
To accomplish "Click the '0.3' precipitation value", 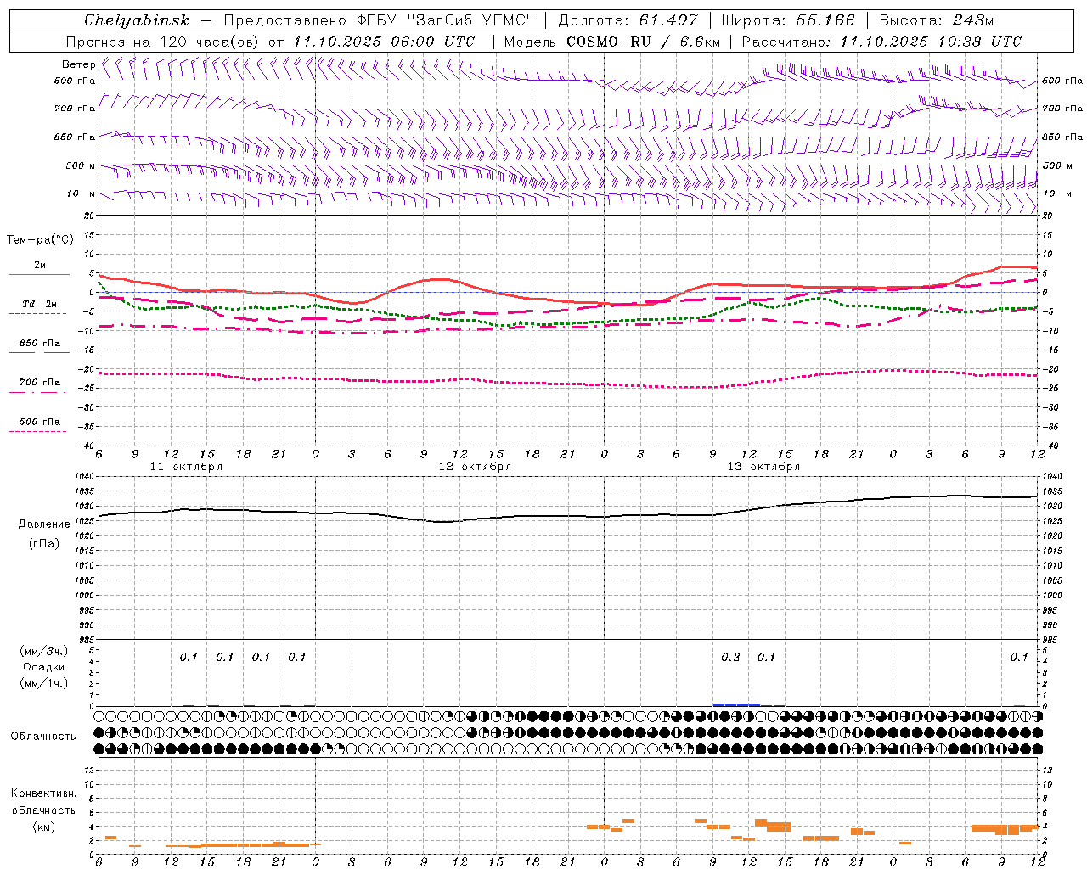I will click(x=730, y=657).
